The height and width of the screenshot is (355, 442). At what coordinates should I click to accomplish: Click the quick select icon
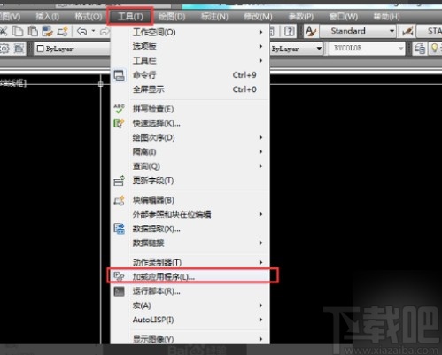point(120,123)
